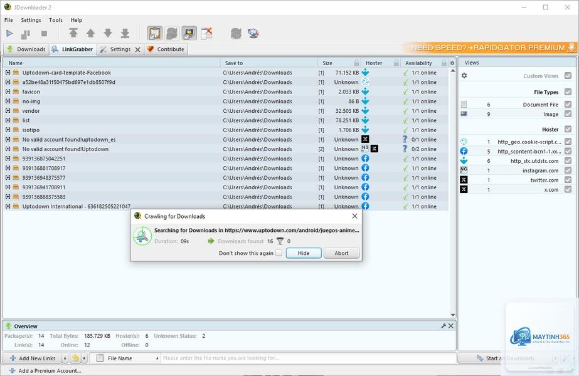Click the reconnect icon in toolbar

coord(236,34)
